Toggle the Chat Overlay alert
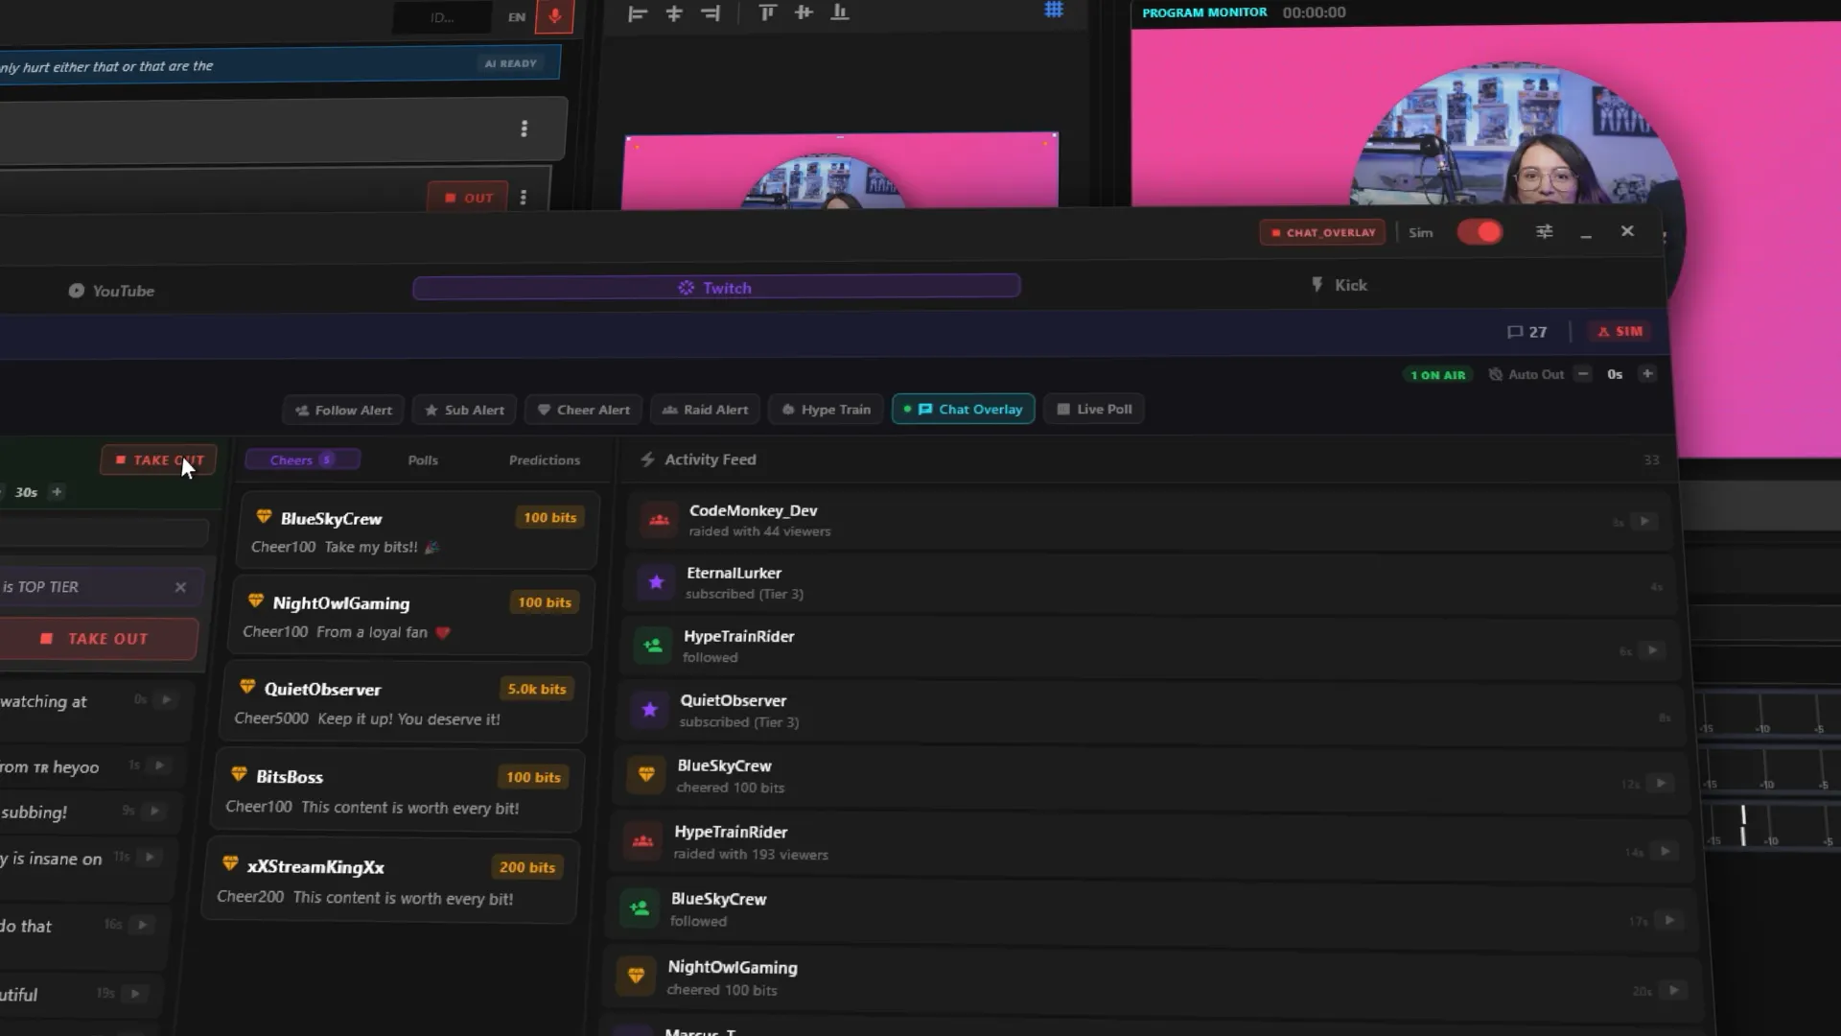The height and width of the screenshot is (1036, 1841). tap(964, 409)
